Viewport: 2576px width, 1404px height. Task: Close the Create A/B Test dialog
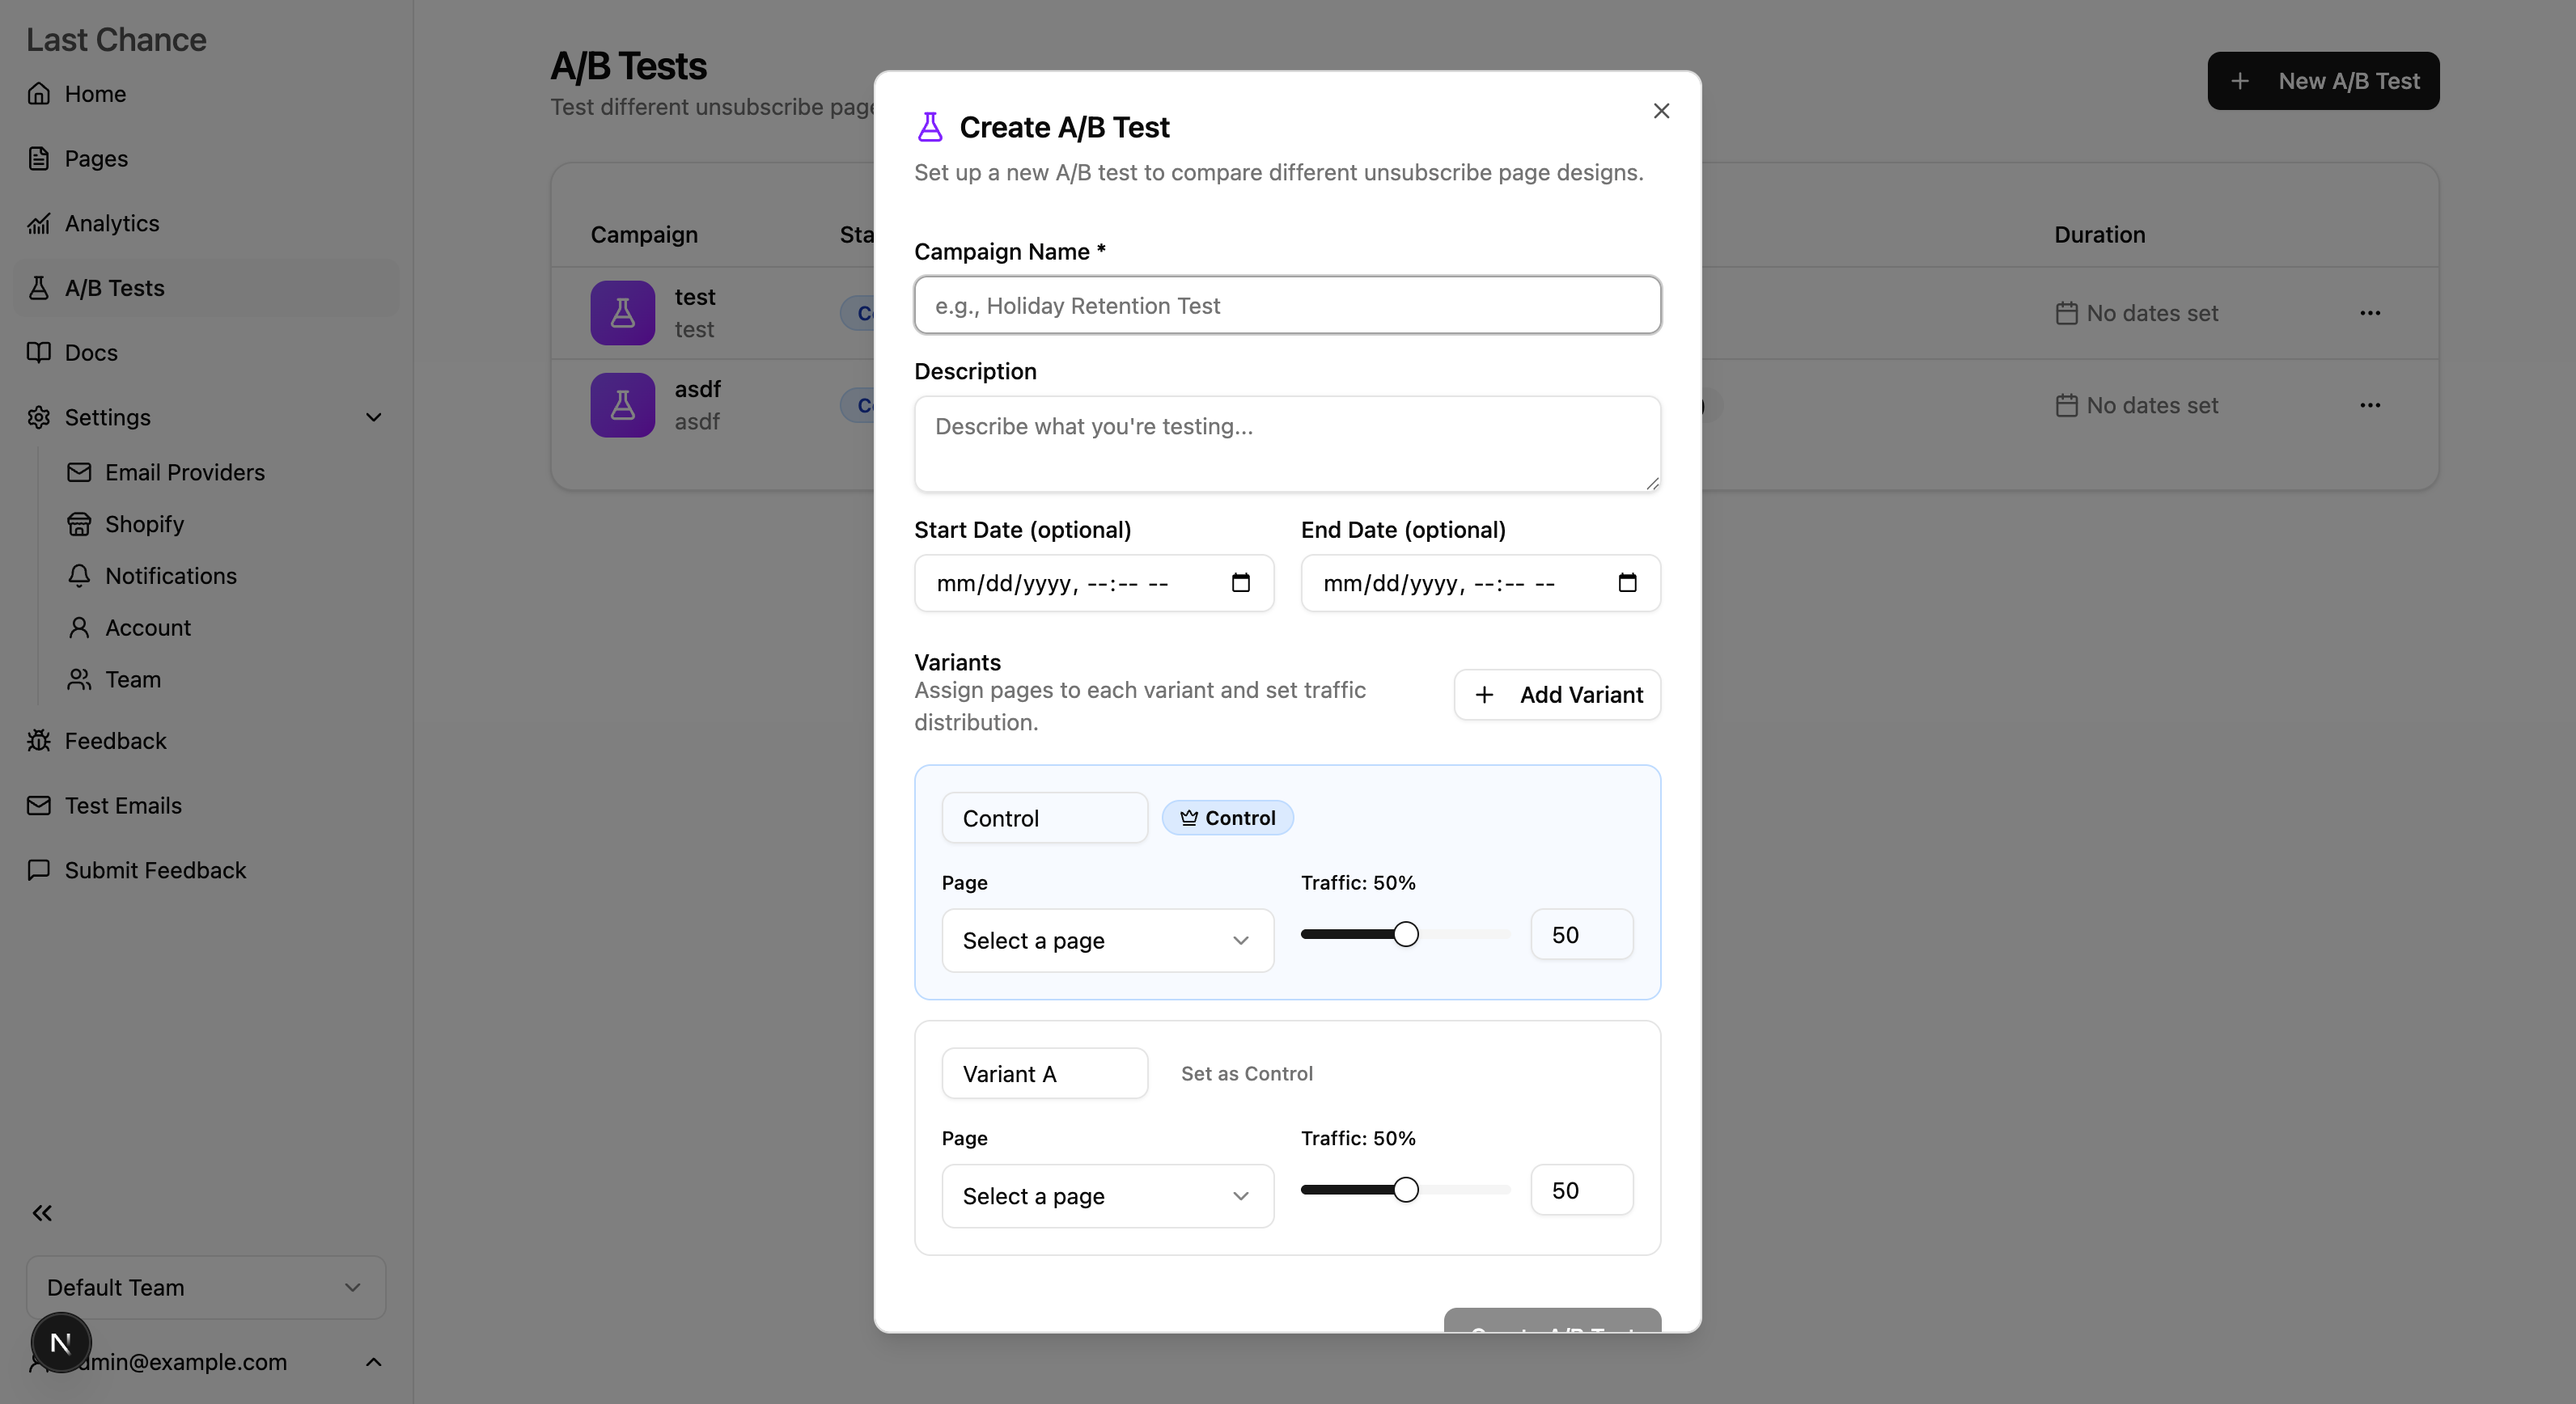[x=1661, y=111]
